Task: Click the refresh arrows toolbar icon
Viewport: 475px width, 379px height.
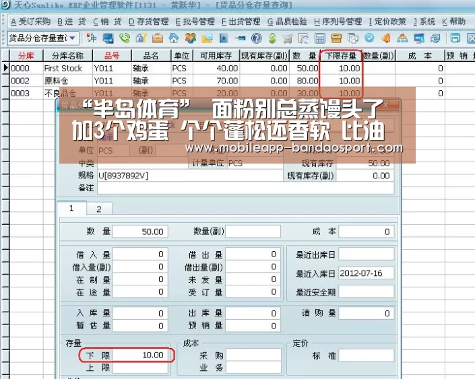Action: tap(435, 38)
